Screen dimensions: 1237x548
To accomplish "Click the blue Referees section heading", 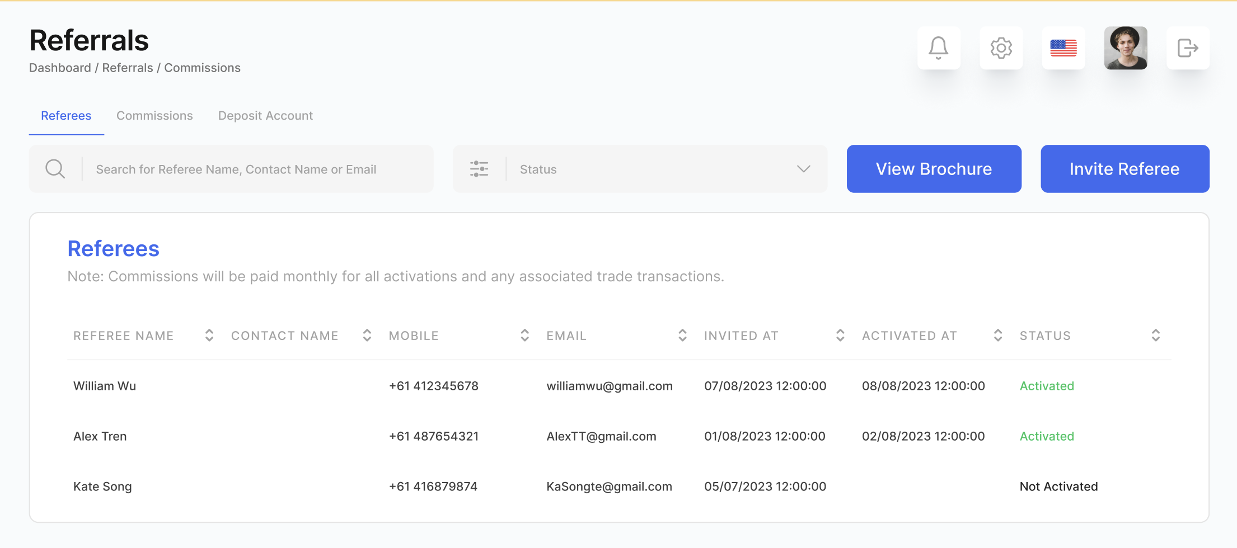I will tap(114, 249).
